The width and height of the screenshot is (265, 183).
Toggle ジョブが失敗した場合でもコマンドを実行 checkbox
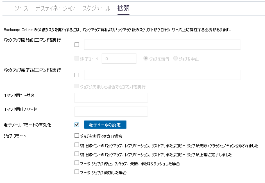pos(77,86)
